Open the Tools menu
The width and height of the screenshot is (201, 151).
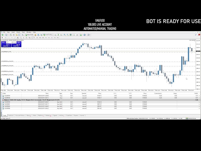tap(23, 32)
